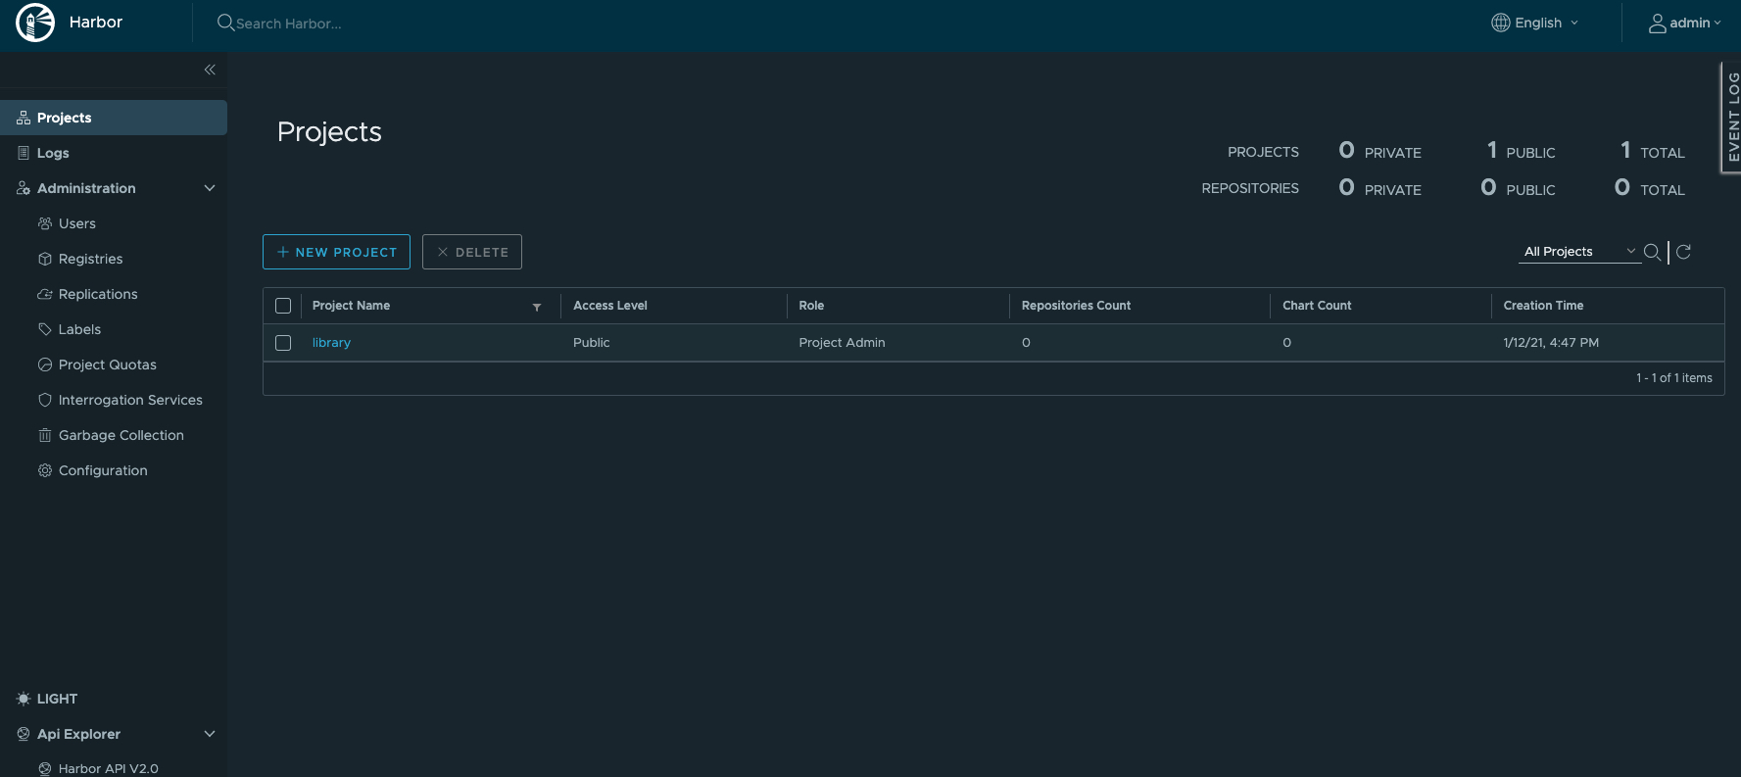Image resolution: width=1741 pixels, height=777 pixels.
Task: Open the library project link
Action: [x=331, y=343]
